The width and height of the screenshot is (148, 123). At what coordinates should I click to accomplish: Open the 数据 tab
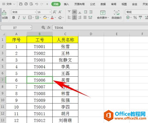coord(103,4)
